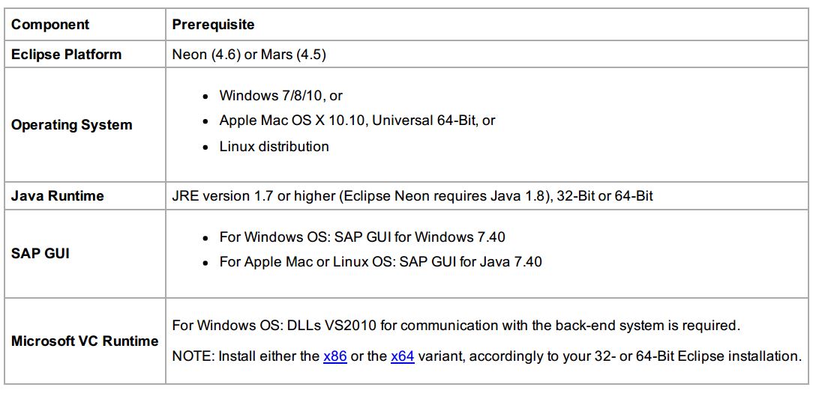Select the SAP GUI for Java 7.40 item
The image size is (819, 399).
point(380,261)
